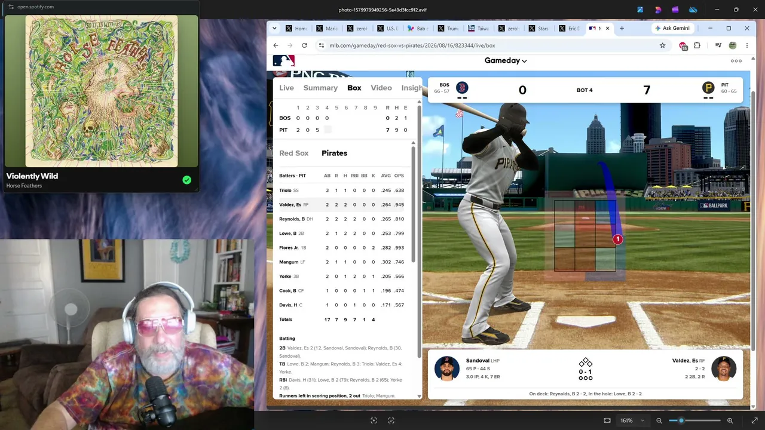The image size is (765, 430).
Task: Launch Designer from the Photos title bar
Action: pyautogui.click(x=658, y=10)
